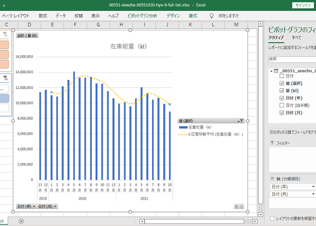Open the 値 (選択) legend filter dropdown
This screenshot has width=316, height=226.
(x=241, y=121)
